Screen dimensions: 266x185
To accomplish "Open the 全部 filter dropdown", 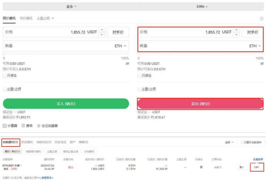I will pyautogui.click(x=229, y=142).
